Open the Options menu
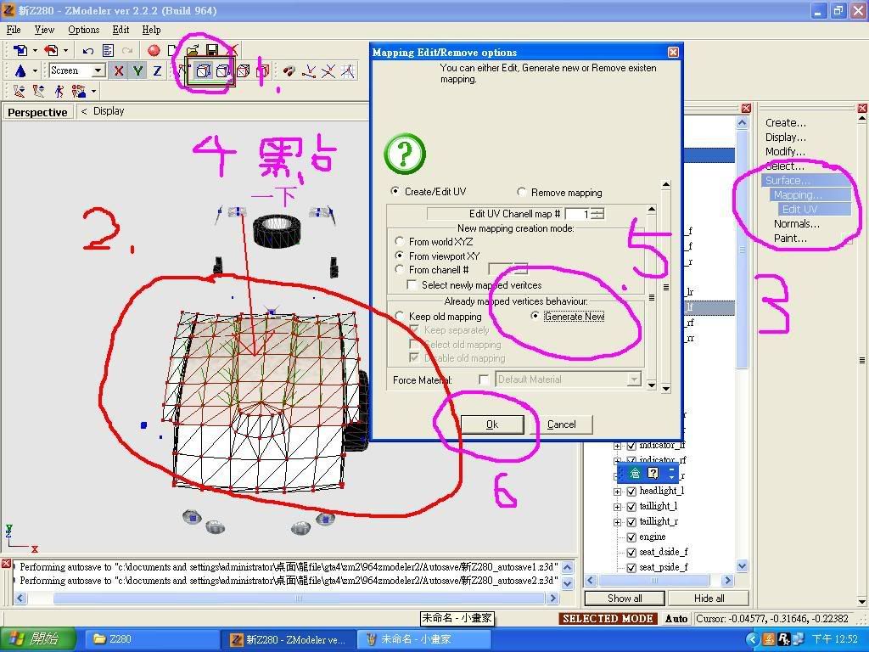The width and height of the screenshot is (869, 652). (x=83, y=30)
